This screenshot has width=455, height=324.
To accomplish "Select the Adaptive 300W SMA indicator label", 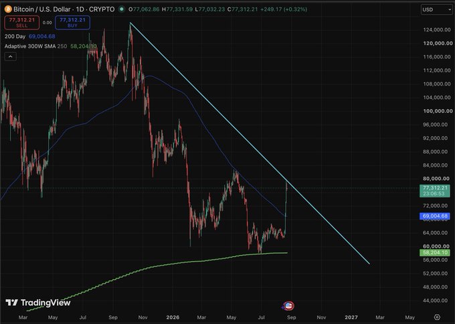I will (30, 46).
